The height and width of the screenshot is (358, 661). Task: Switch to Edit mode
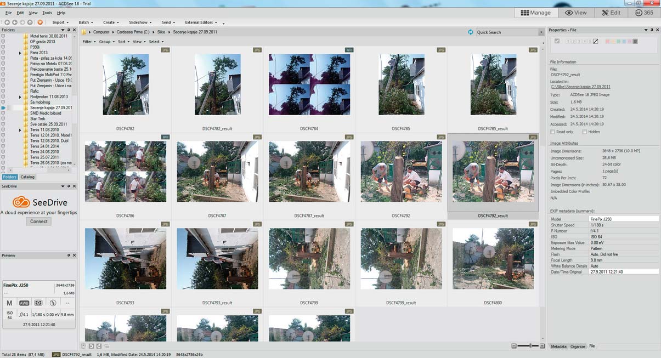pos(611,13)
